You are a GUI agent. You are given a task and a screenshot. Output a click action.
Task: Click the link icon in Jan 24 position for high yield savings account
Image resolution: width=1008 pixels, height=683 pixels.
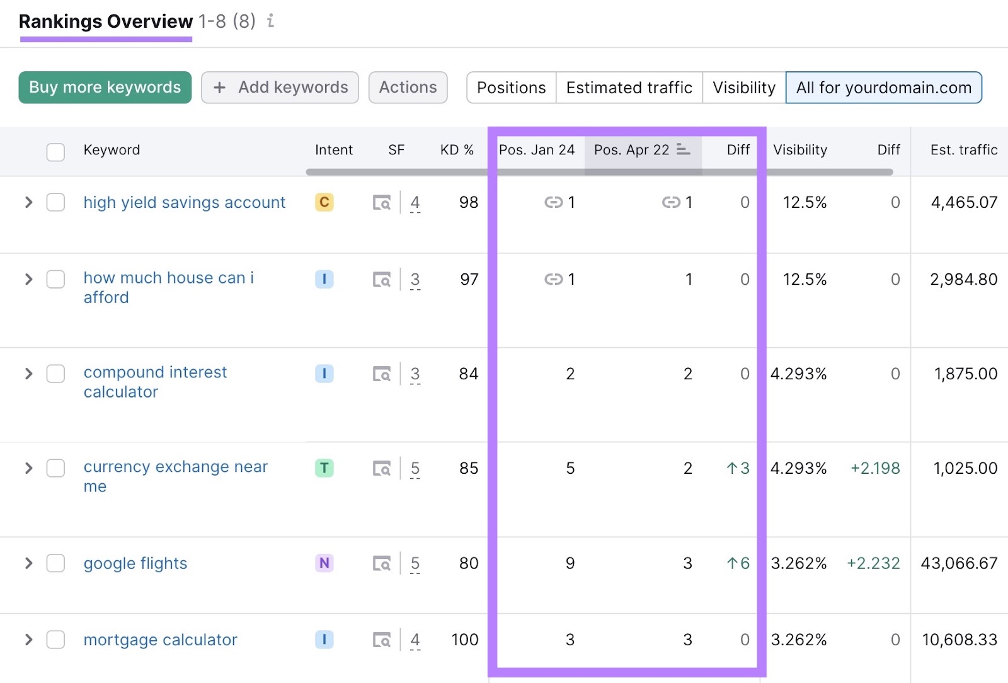tap(554, 202)
